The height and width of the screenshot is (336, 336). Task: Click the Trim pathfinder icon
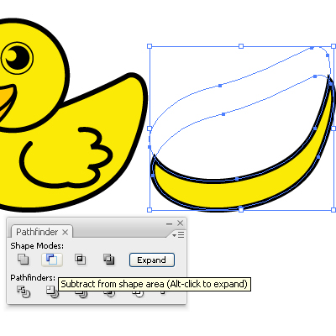[x=52, y=291]
